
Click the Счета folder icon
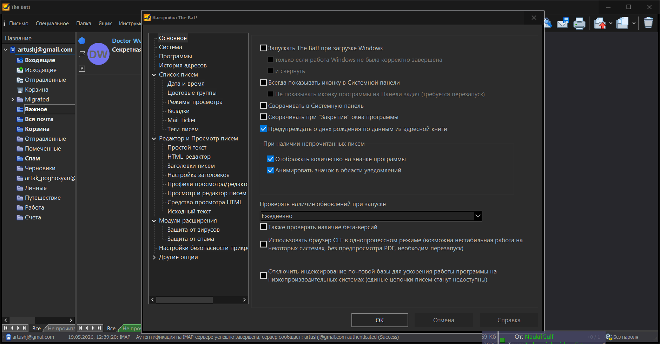coord(20,217)
